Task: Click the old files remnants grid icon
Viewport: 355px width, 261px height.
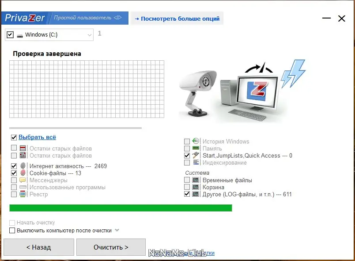Action: click(x=23, y=155)
